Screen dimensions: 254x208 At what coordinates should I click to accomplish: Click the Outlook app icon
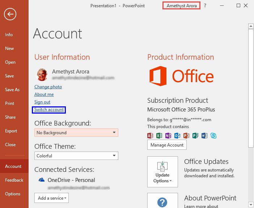[177, 136]
